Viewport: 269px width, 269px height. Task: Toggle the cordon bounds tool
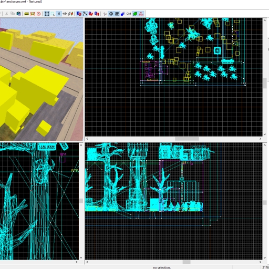pos(27,14)
